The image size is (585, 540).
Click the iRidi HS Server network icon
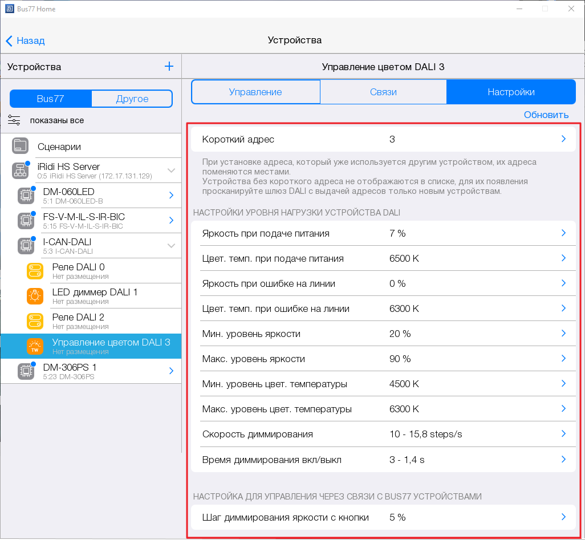(20, 170)
